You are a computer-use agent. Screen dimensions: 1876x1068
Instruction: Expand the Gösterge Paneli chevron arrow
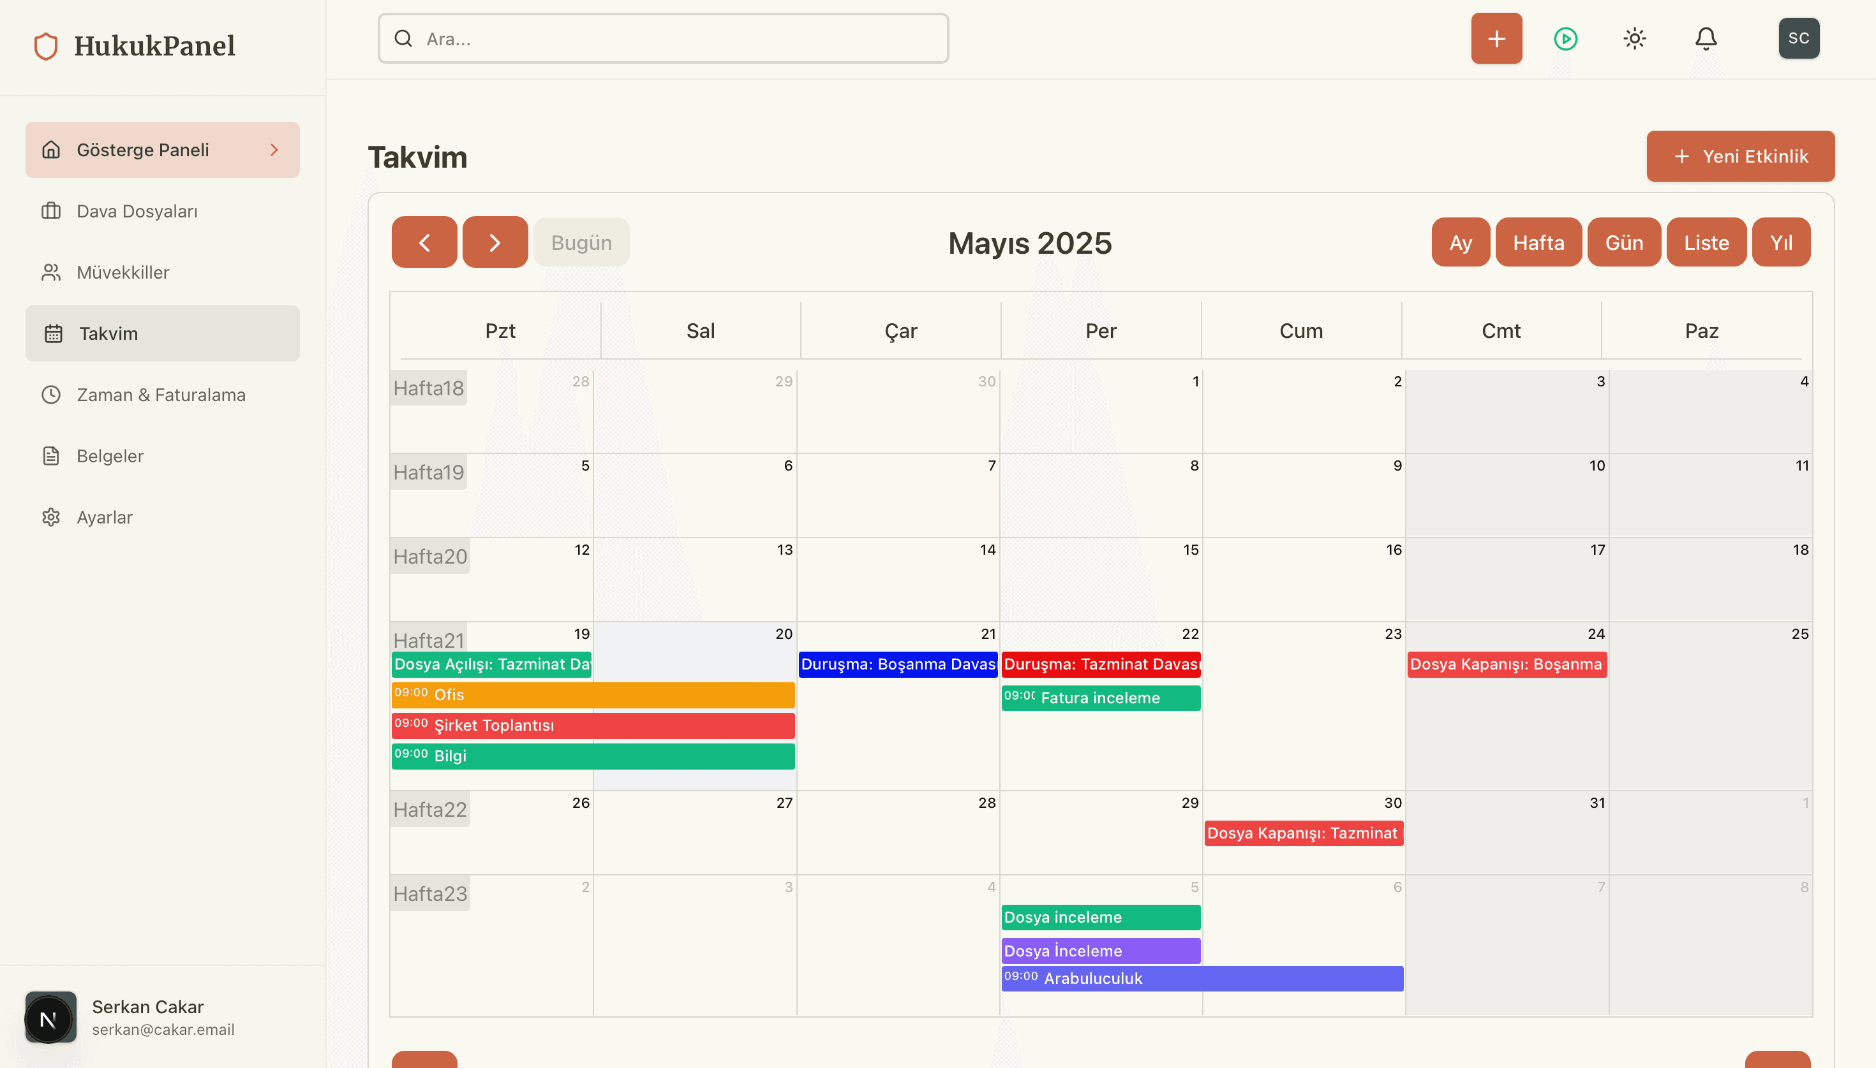click(x=274, y=150)
